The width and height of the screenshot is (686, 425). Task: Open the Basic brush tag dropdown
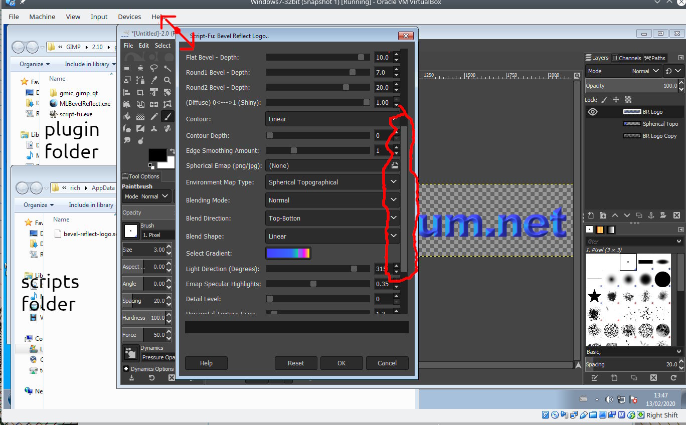[x=635, y=352]
